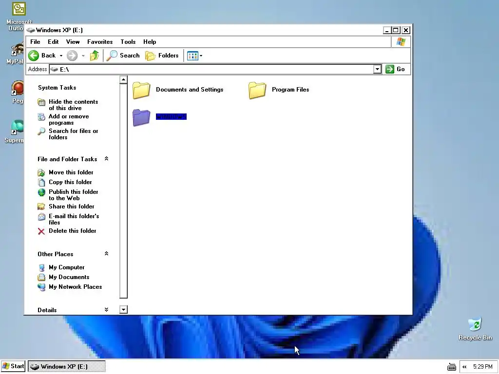This screenshot has height=374, width=499.
Task: Click Hide the contents of this drive
Action: [74, 105]
